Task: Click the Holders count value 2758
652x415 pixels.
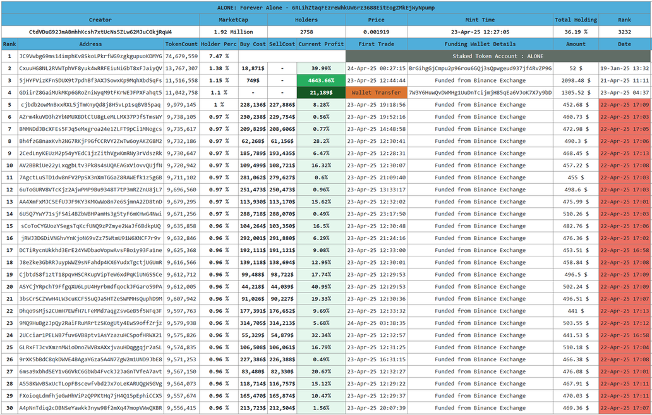Action: pos(306,32)
